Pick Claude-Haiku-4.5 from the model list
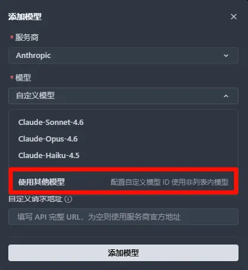Viewport: 248px width, 270px height. click(x=49, y=156)
